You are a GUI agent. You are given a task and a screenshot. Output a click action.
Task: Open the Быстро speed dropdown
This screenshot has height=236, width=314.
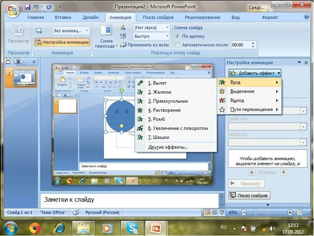[x=167, y=36]
